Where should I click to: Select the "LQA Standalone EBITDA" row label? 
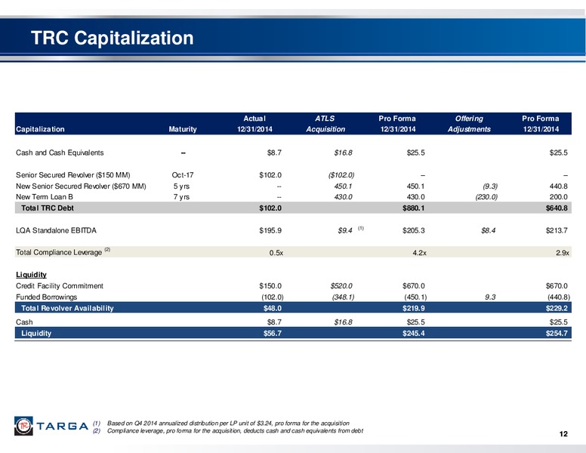56,230
